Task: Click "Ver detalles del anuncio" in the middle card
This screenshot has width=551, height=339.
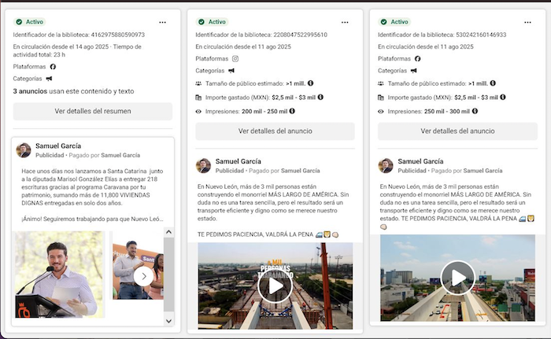Action: click(x=275, y=131)
